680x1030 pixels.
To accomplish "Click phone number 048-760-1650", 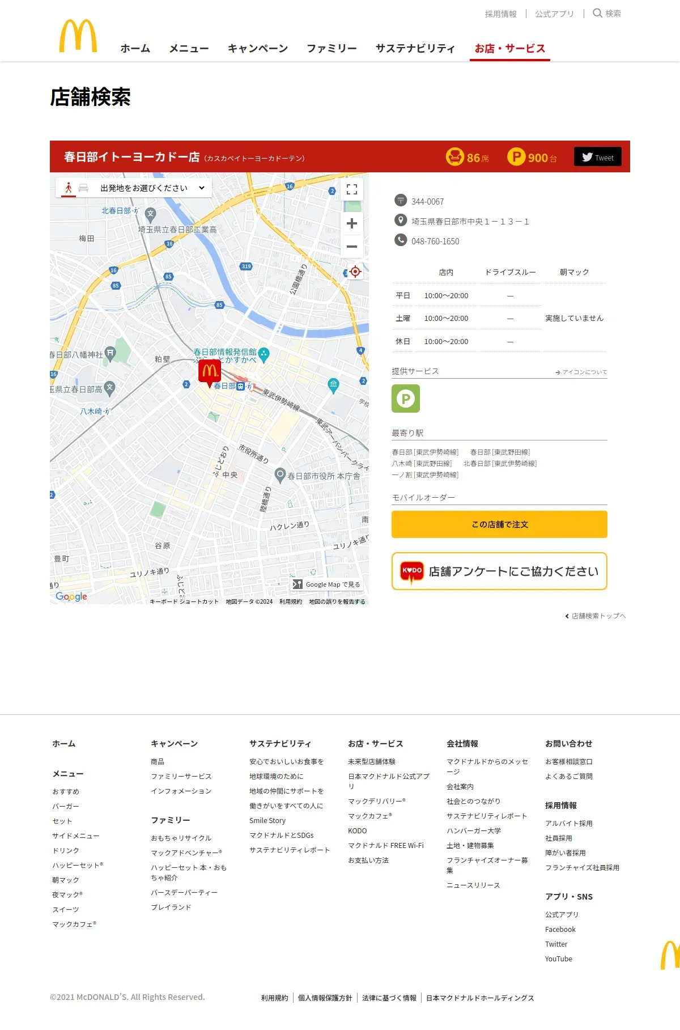I will [x=435, y=241].
